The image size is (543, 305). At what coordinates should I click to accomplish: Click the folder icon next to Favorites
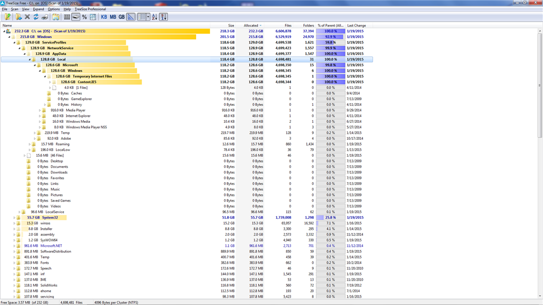coord(29,178)
